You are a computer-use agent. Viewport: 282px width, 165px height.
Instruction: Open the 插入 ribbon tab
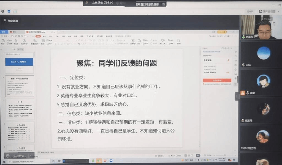tap(44, 36)
